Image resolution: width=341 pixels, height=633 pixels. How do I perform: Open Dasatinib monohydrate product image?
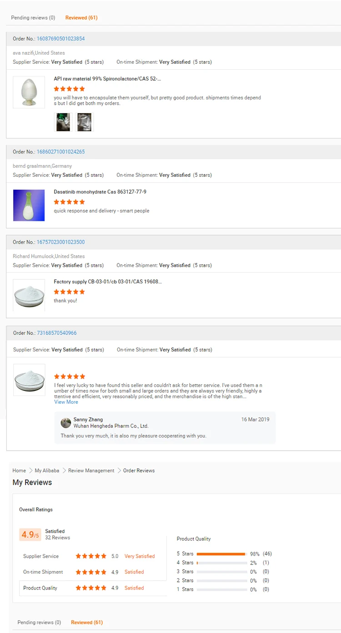coord(29,205)
